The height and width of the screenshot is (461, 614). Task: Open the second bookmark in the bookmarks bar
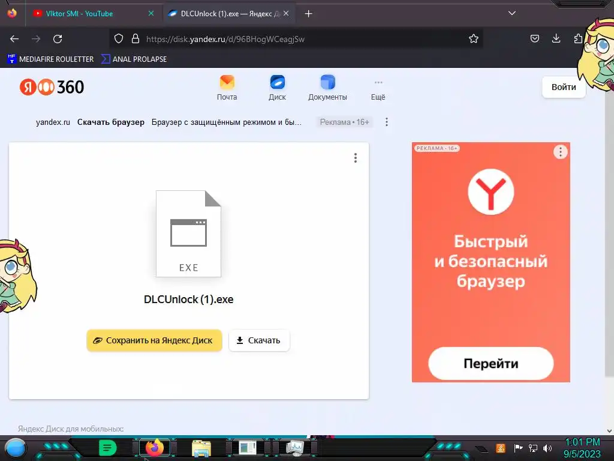tap(134, 59)
